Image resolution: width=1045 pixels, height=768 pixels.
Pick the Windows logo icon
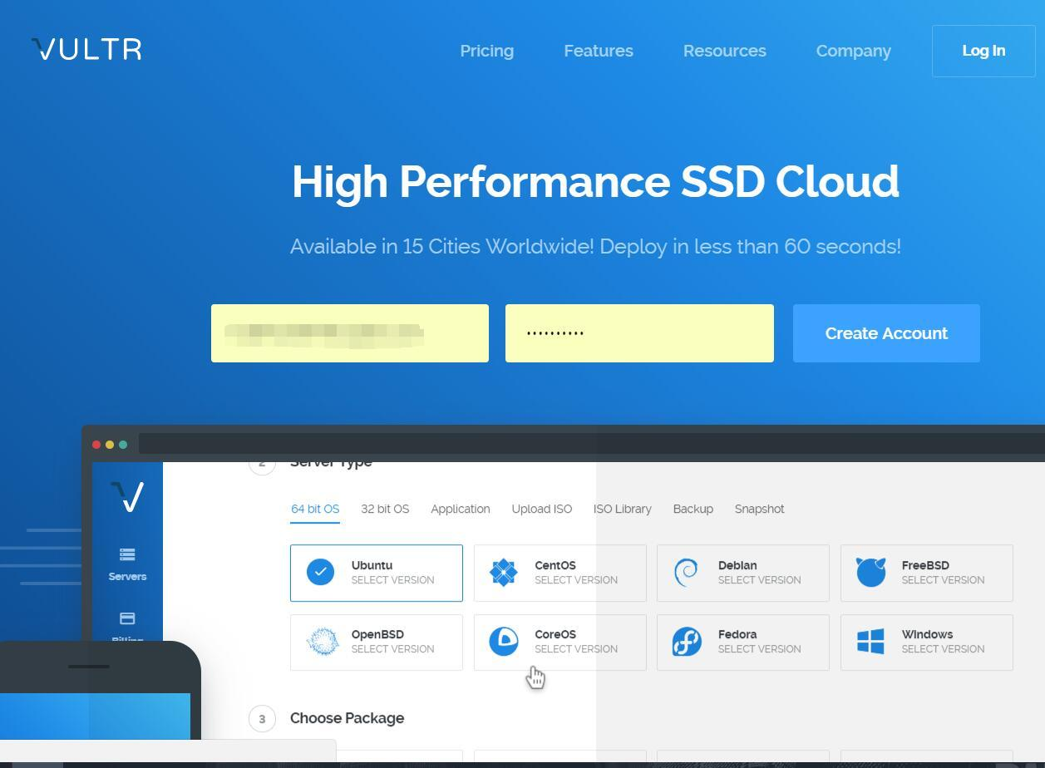[x=870, y=642]
